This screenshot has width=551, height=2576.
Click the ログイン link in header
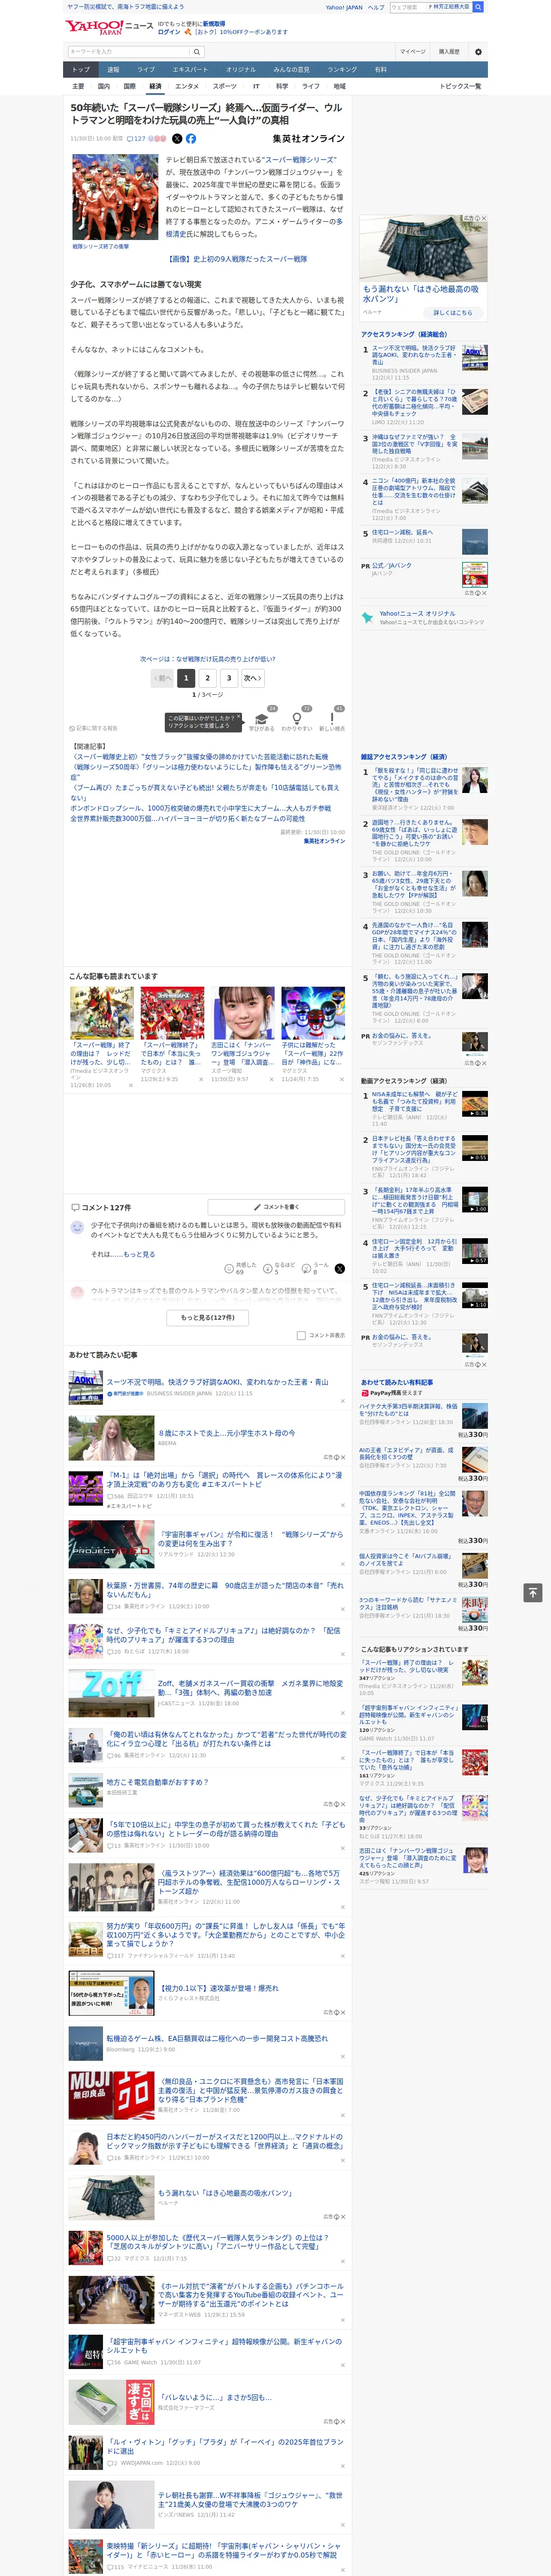[169, 32]
